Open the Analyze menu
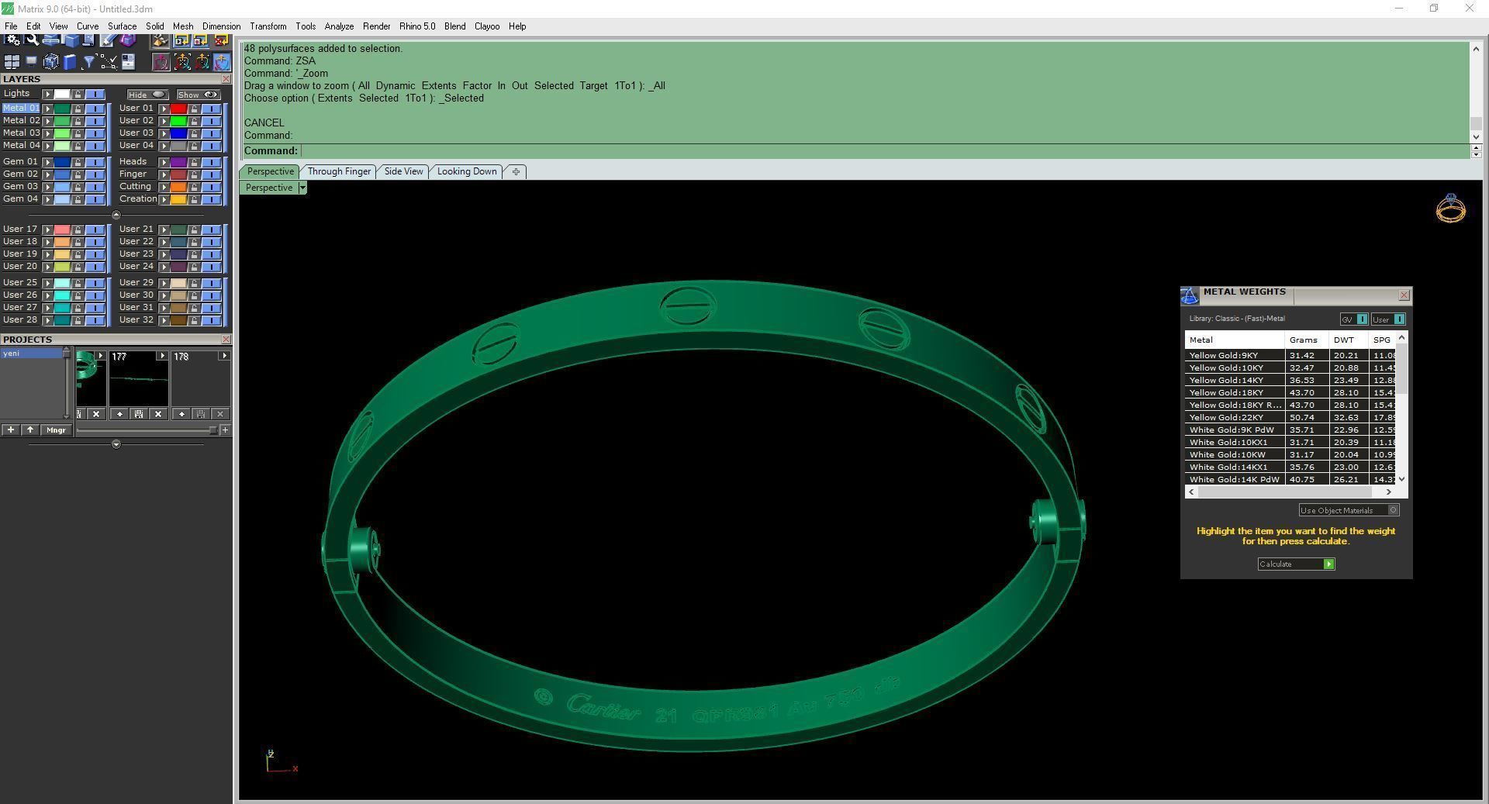 coord(339,26)
